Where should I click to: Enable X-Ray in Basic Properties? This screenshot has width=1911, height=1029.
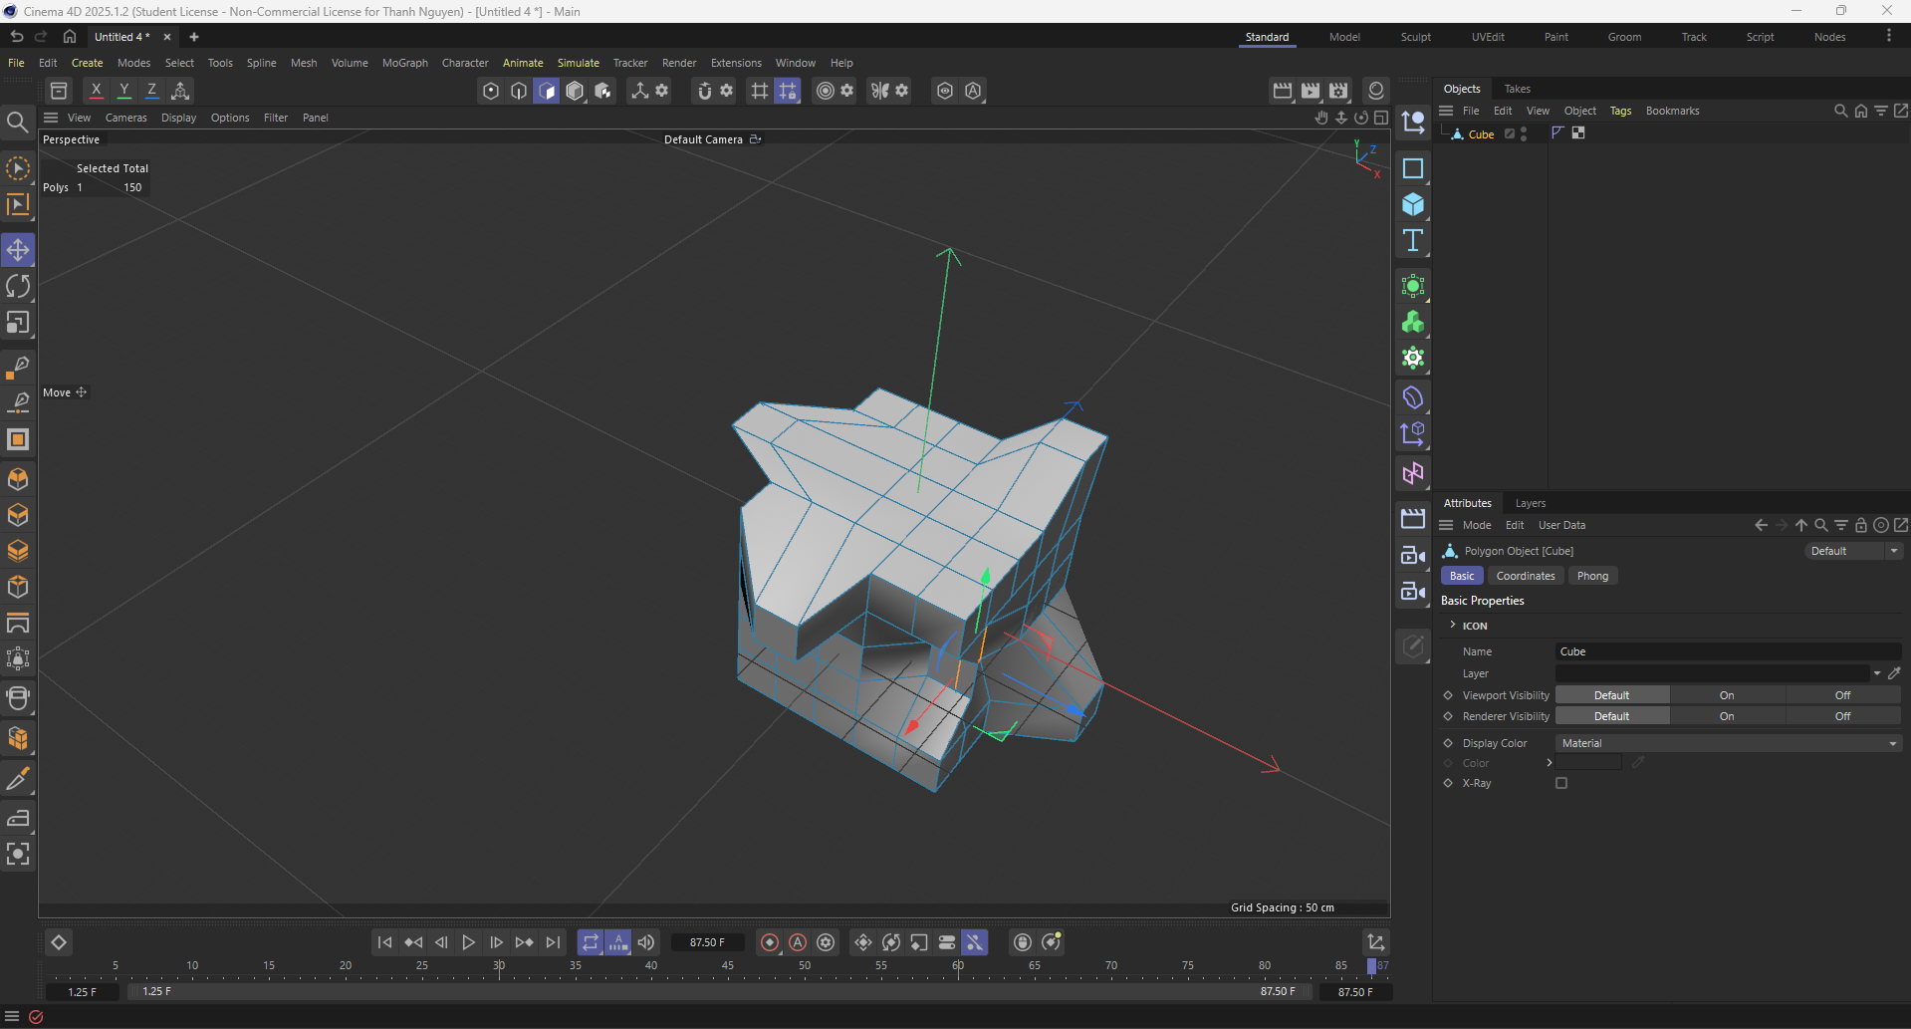1560,784
